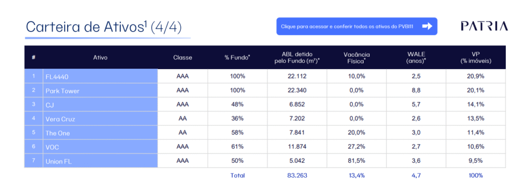Click the Union FL asset

(x=59, y=162)
